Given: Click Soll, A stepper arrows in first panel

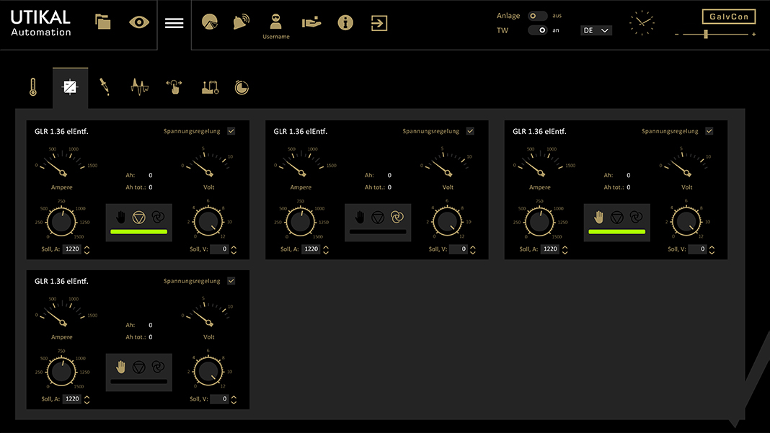Looking at the screenshot, I should pos(87,249).
